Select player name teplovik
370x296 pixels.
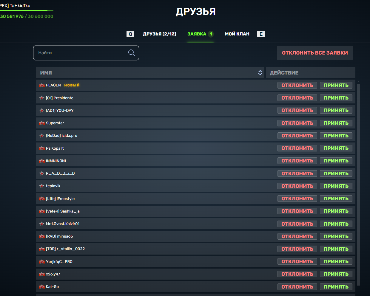click(x=53, y=186)
